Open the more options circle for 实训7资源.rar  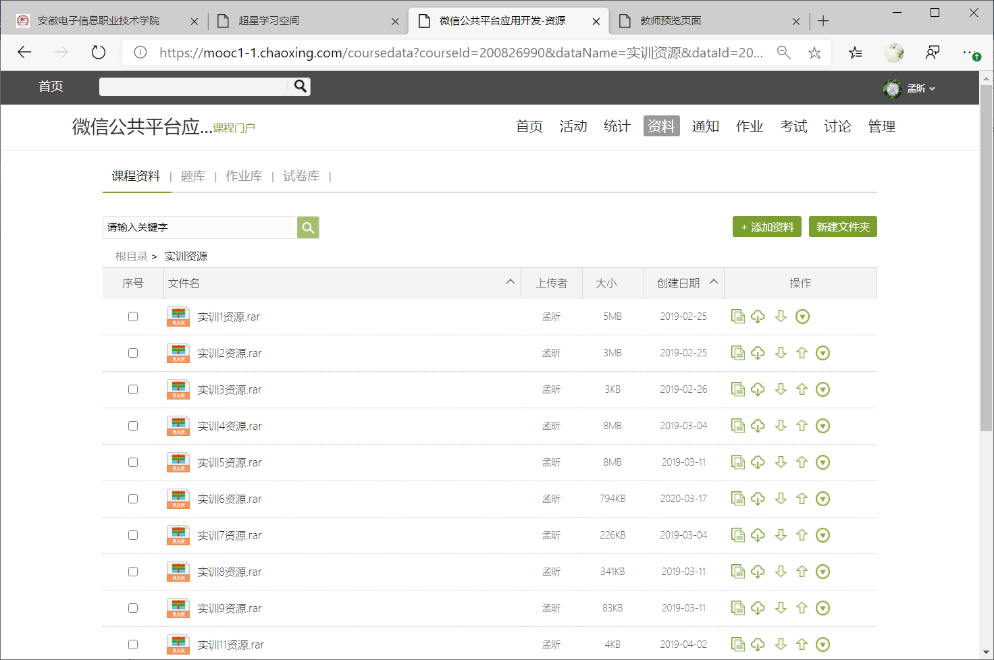[822, 535]
